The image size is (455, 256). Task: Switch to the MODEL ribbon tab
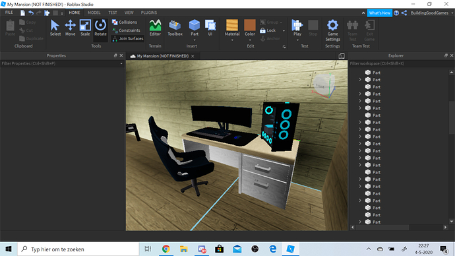(x=94, y=13)
